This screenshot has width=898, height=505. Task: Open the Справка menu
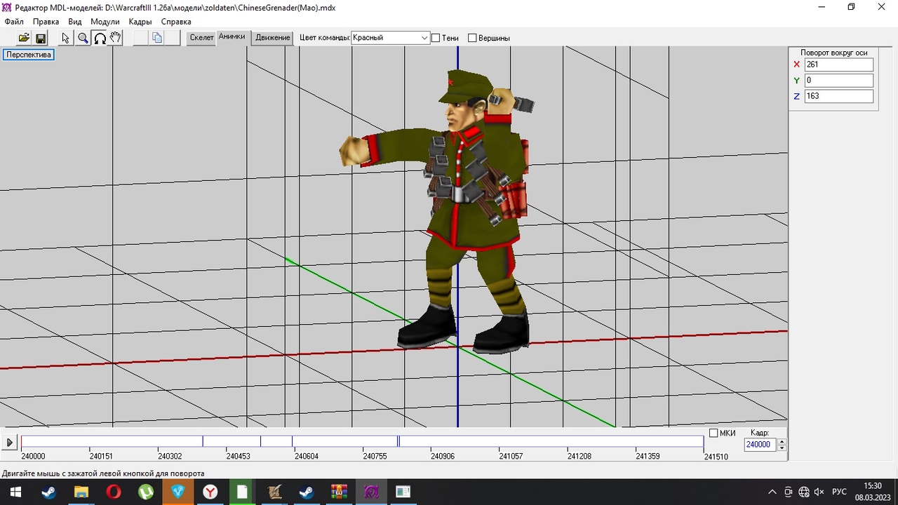(x=176, y=22)
